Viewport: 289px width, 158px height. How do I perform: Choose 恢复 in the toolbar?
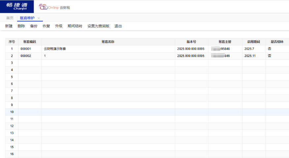pos(46,26)
